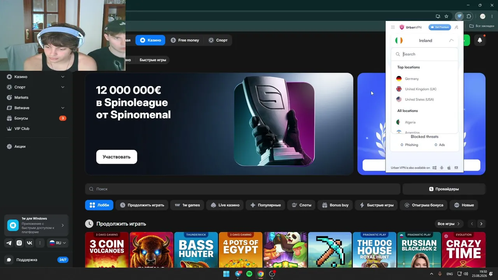
Task: Click the Все игры link
Action: 449,224
